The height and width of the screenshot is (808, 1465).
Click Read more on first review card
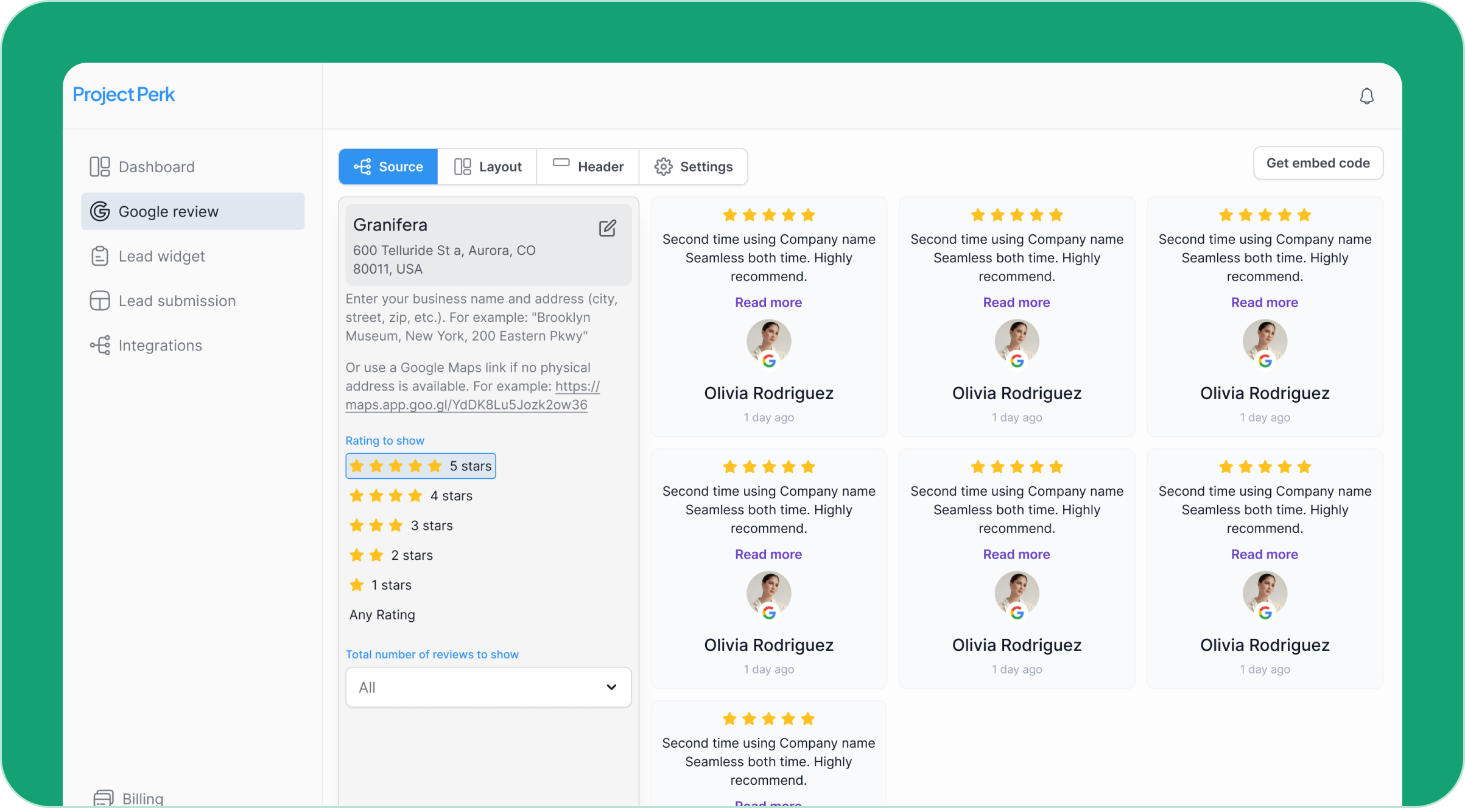coord(768,302)
